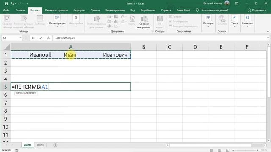Click the horizontal scrollbar right arrow
Screen dimensions: 271x152
pyautogui.click(x=265, y=145)
